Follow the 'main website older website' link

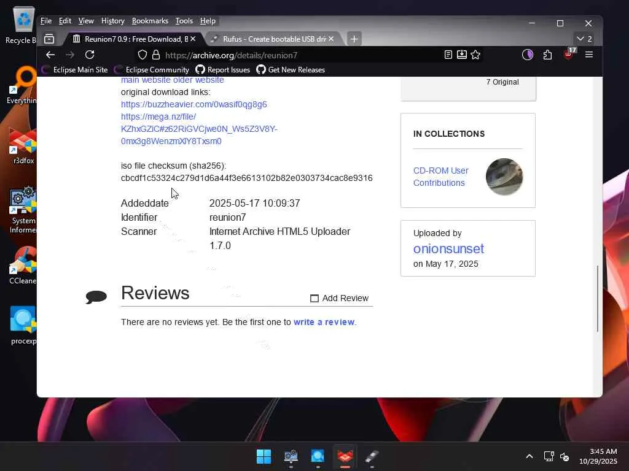173,80
